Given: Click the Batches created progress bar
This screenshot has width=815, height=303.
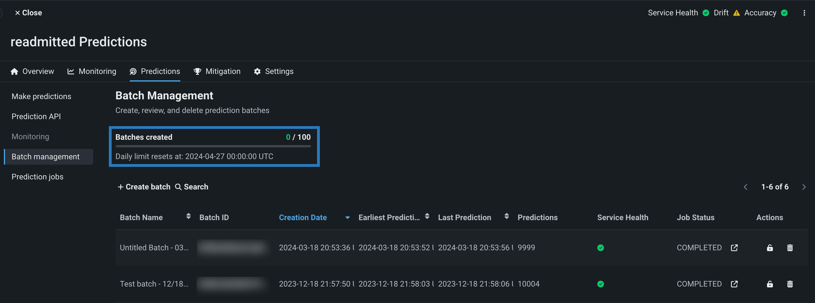Looking at the screenshot, I should point(213,146).
